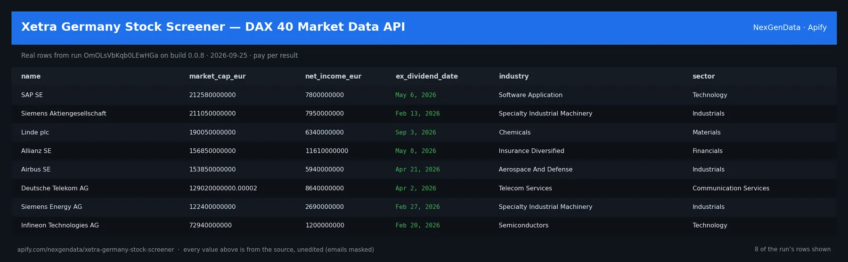Click Siemens Aktiengesellschaft's Specialty Industrial Machinery cell
848x262 pixels.
546,114
